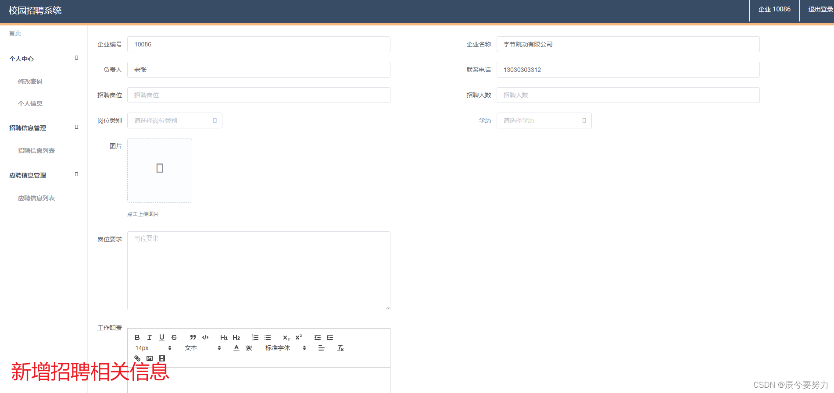Open the 学历 select dropdown

click(544, 120)
